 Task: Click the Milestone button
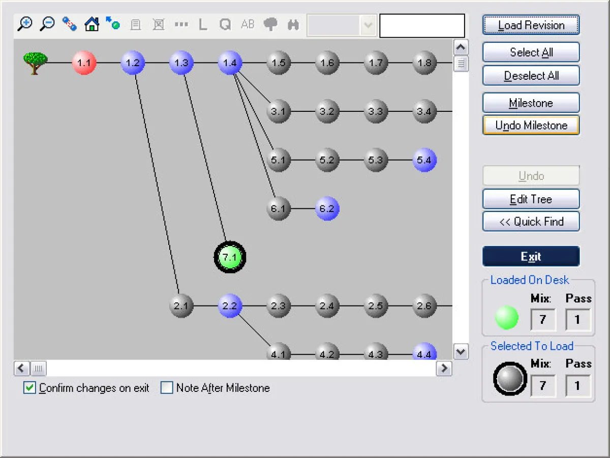click(531, 103)
